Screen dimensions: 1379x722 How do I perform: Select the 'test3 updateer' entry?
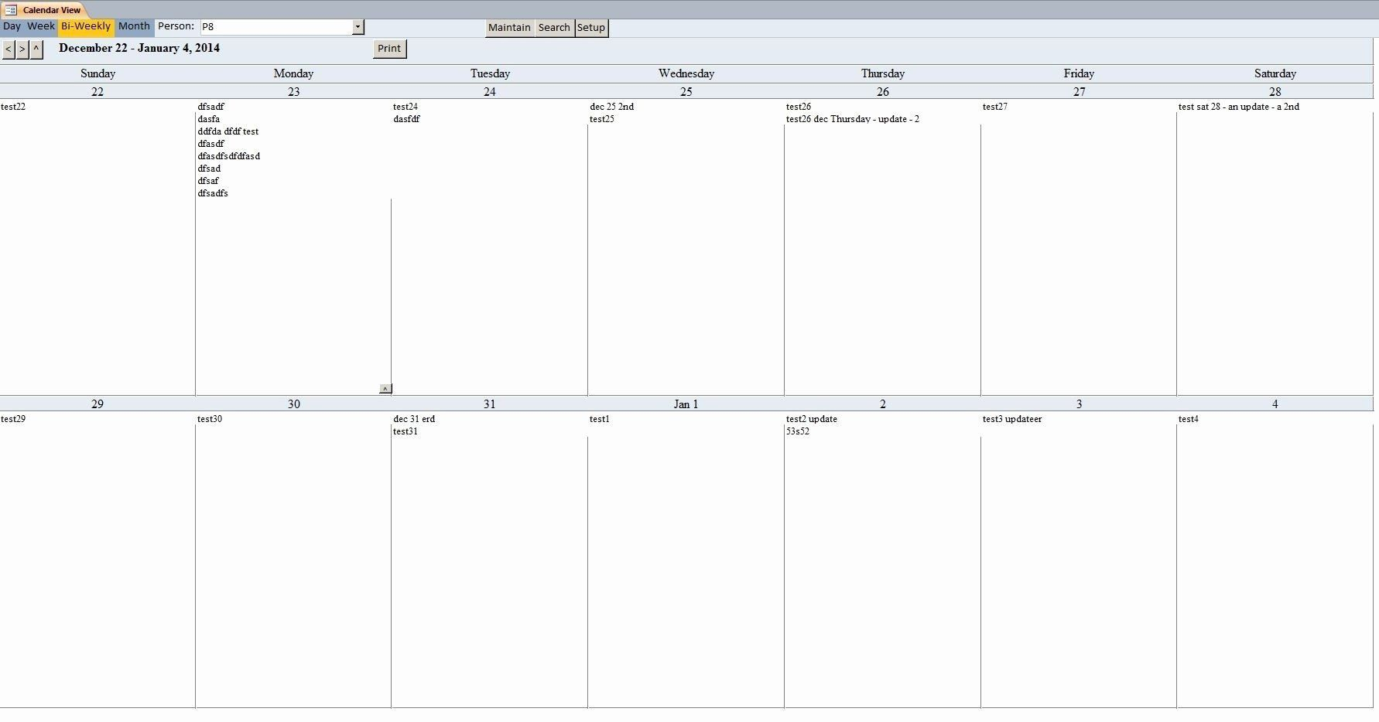coord(1012,419)
